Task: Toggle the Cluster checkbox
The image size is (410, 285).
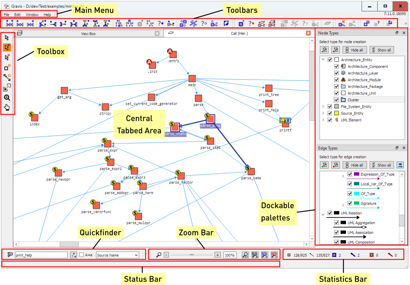Action: pos(336,100)
